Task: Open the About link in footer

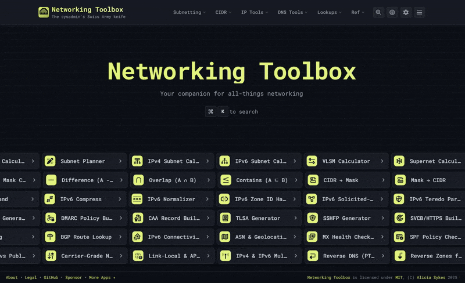Action: click(x=12, y=278)
